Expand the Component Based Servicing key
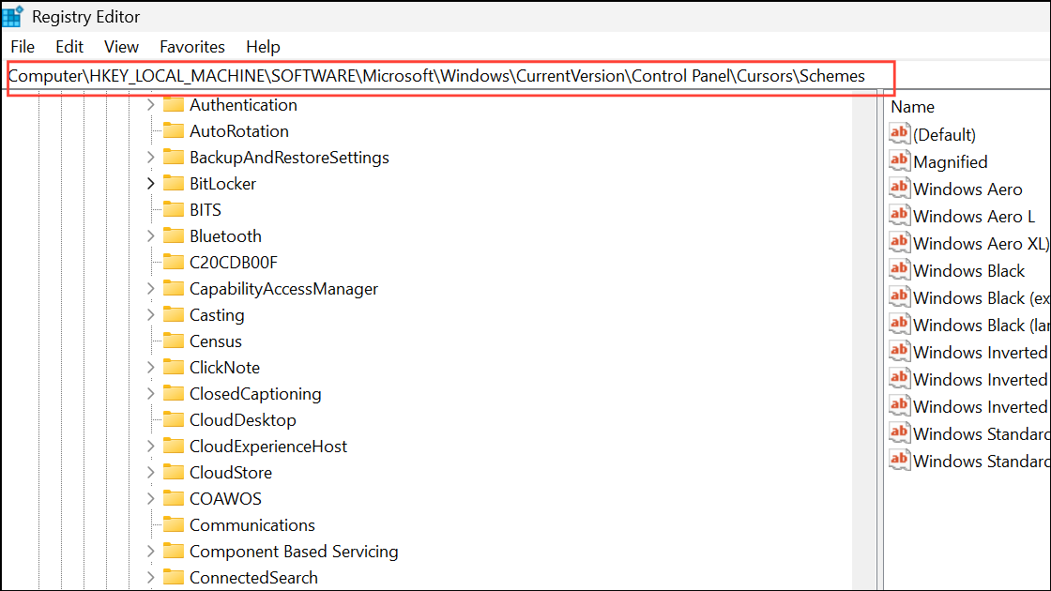Image resolution: width=1051 pixels, height=591 pixels. point(151,552)
